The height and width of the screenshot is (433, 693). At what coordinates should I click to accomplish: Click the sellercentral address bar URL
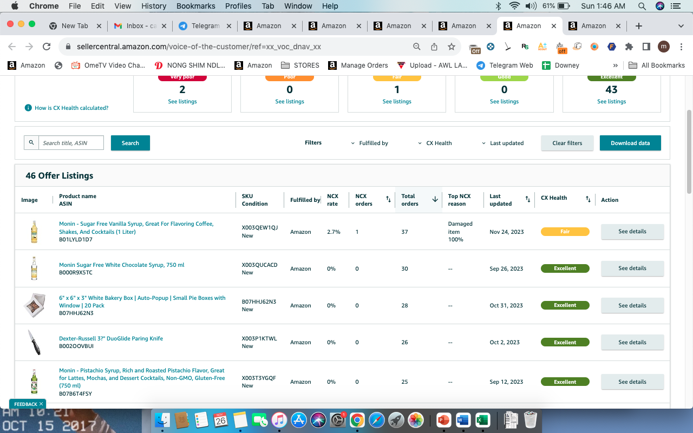199,47
